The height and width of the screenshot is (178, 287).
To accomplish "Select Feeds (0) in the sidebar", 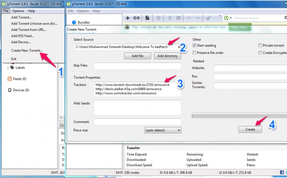I will coord(19,79).
